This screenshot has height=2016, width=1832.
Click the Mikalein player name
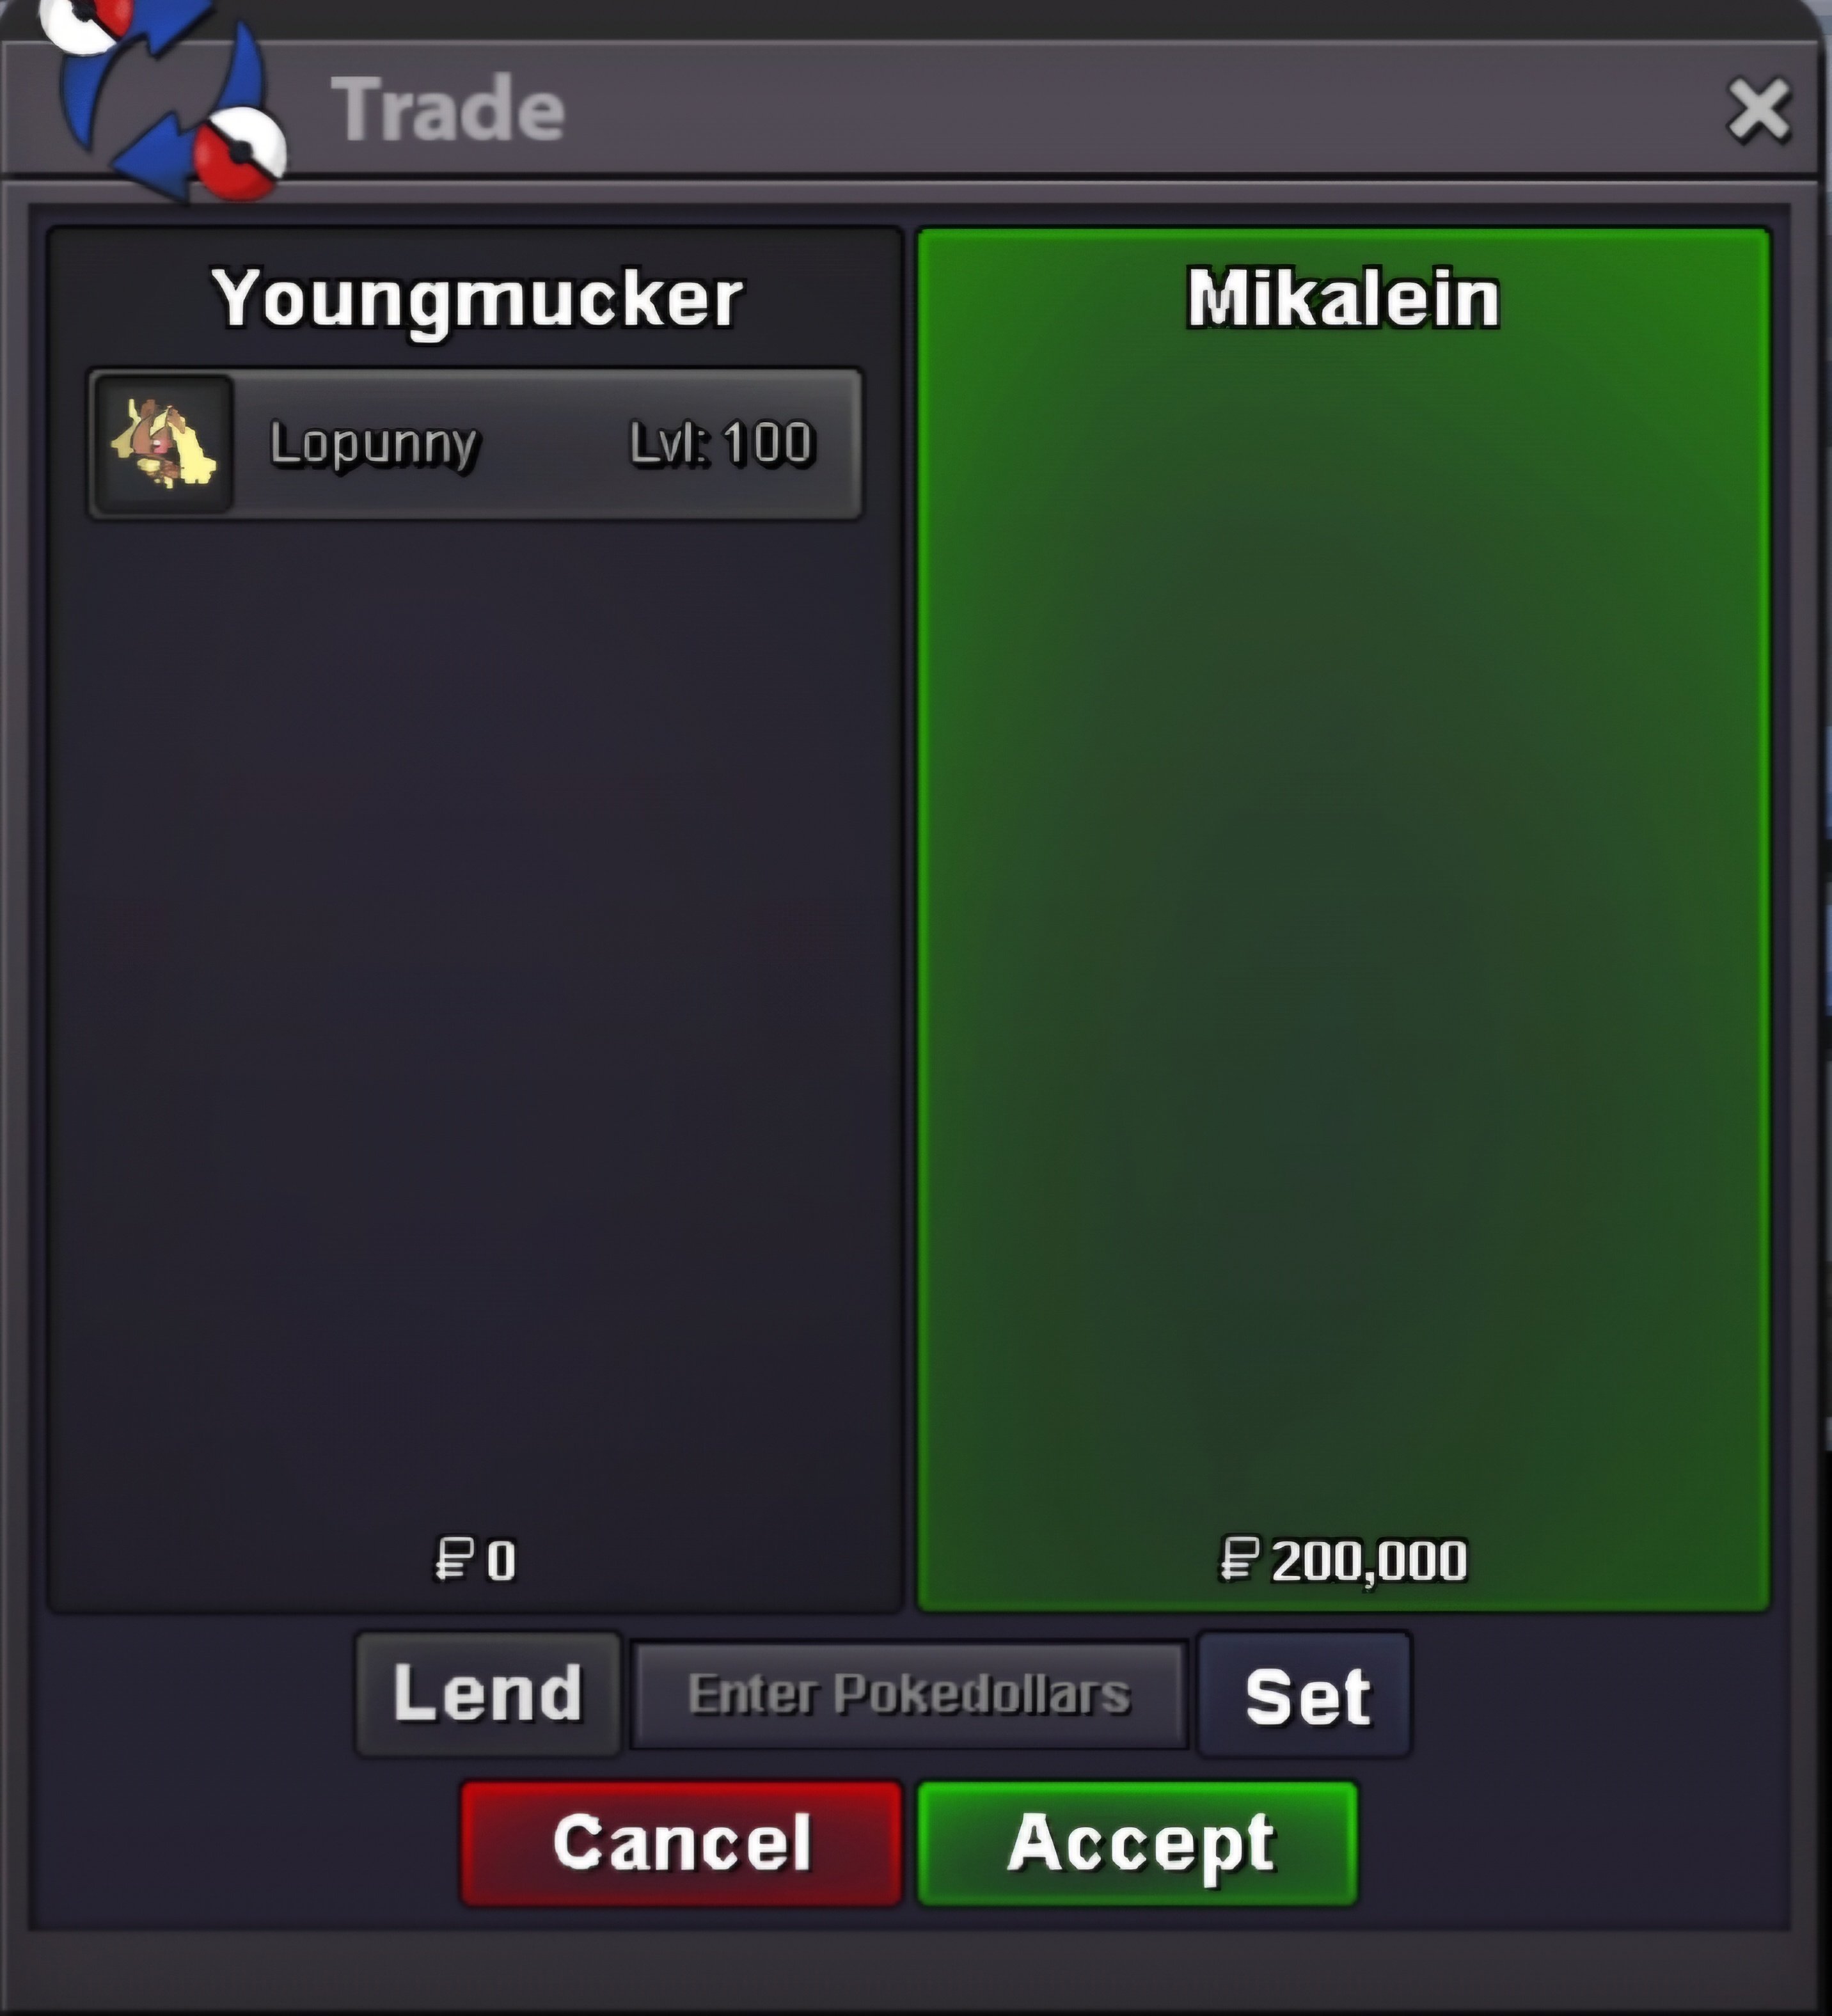click(x=1343, y=299)
